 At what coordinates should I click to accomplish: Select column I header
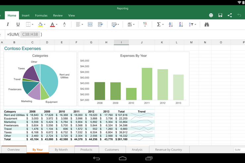121,42
